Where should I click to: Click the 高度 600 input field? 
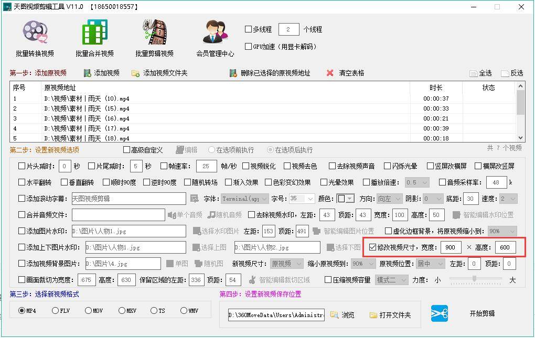tap(505, 247)
